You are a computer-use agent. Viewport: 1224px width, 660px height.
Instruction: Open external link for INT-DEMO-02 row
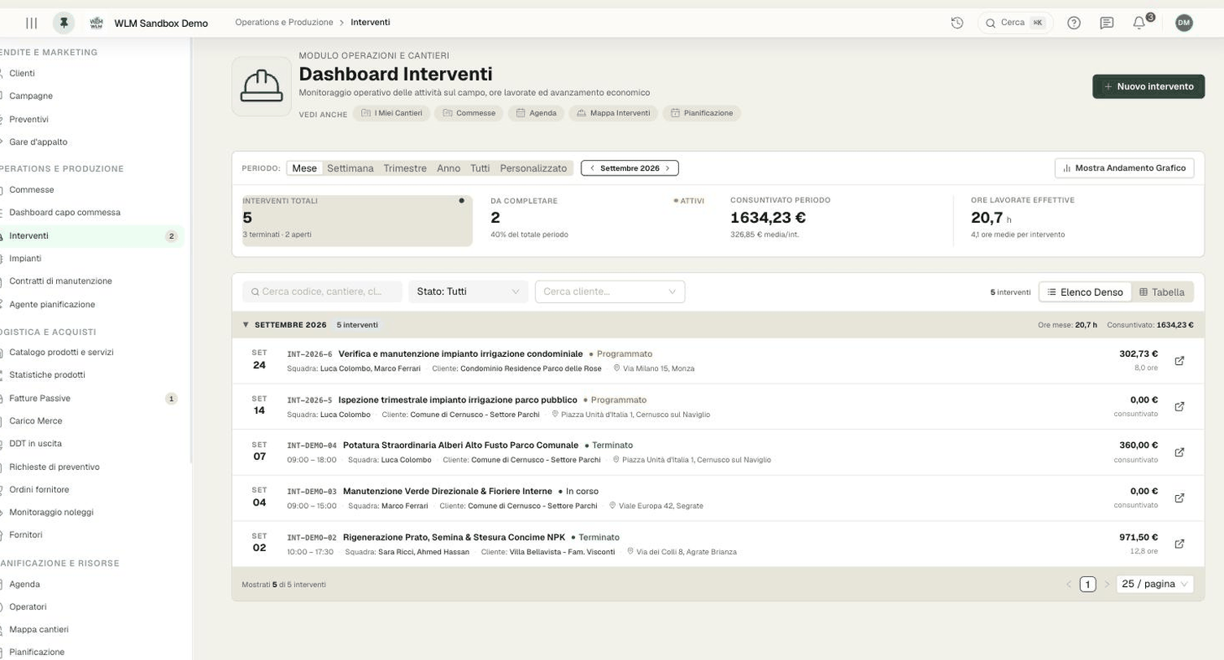pyautogui.click(x=1179, y=544)
